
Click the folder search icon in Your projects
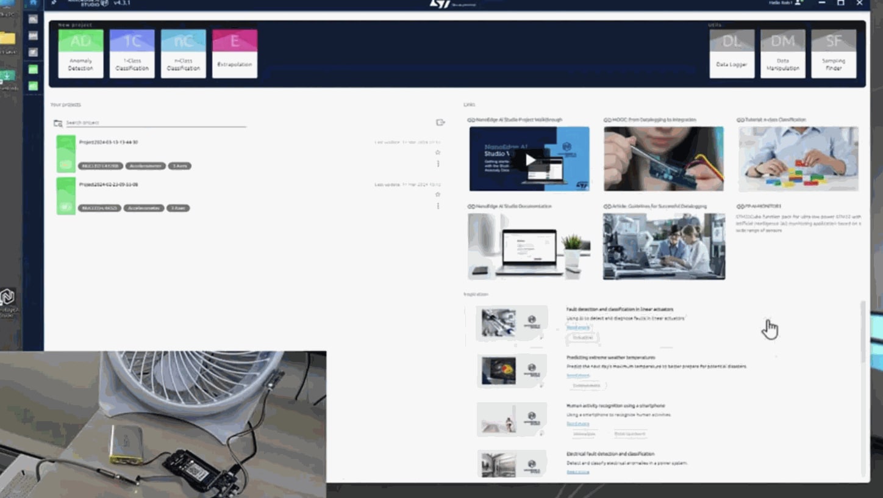[x=58, y=123]
